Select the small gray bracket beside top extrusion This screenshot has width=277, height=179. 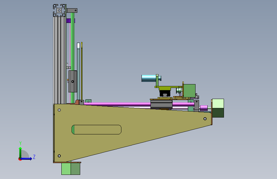(x=72, y=11)
